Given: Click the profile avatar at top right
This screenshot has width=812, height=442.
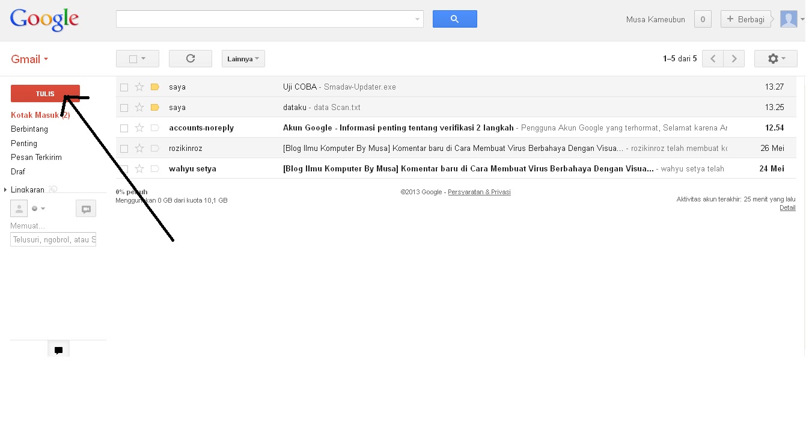Looking at the screenshot, I should (x=789, y=19).
